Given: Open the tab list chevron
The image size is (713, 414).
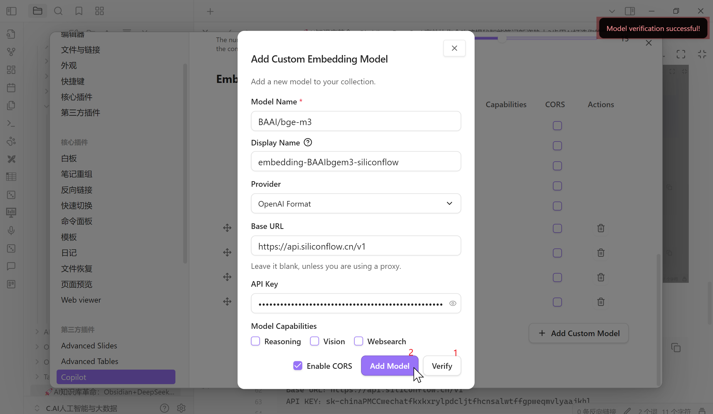Looking at the screenshot, I should 612,11.
